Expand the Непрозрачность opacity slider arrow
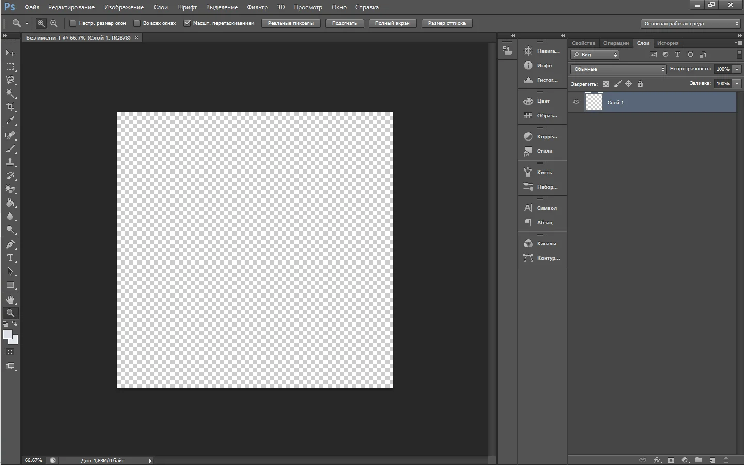 pos(737,69)
